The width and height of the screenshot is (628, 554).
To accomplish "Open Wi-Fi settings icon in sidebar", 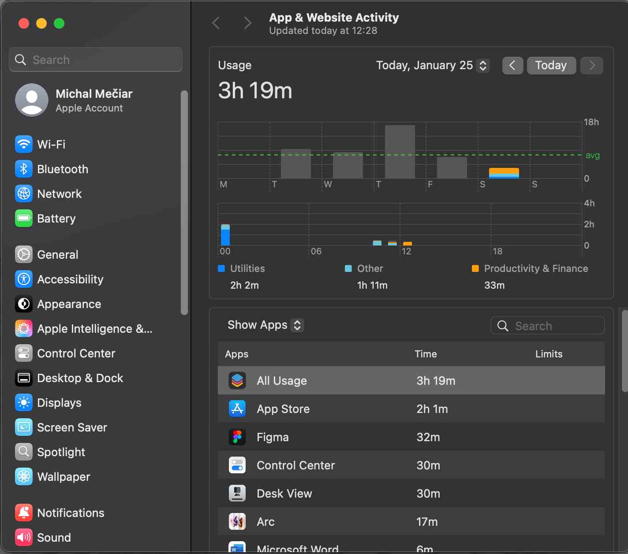I will click(x=24, y=144).
